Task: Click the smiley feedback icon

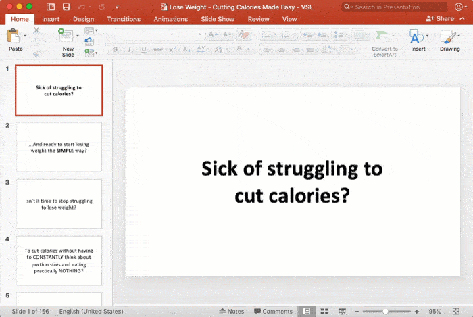Action: [459, 7]
